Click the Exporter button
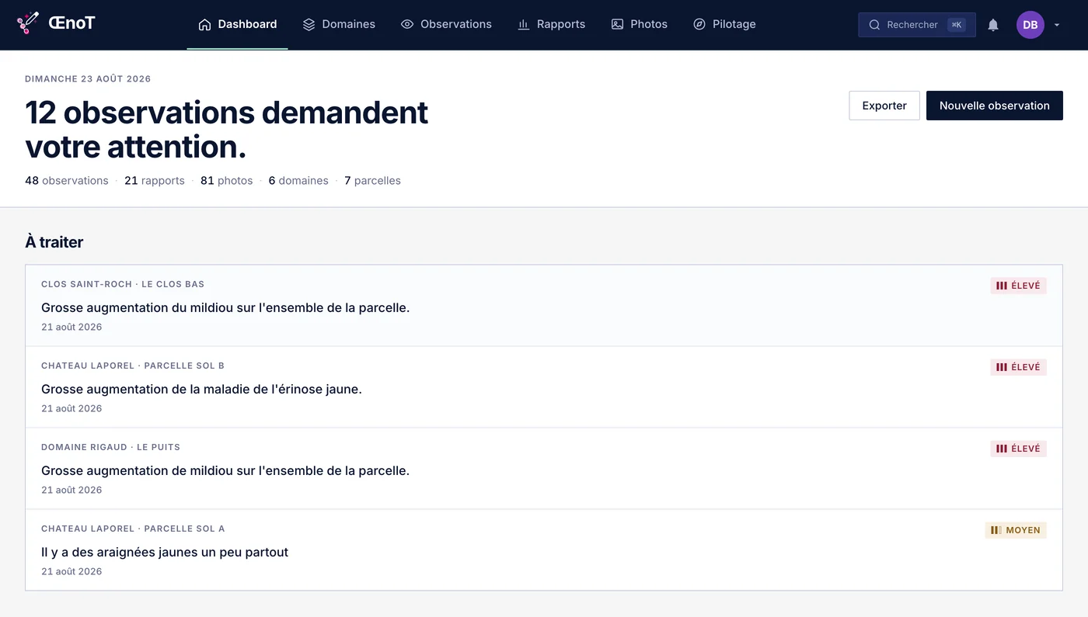 tap(884, 106)
